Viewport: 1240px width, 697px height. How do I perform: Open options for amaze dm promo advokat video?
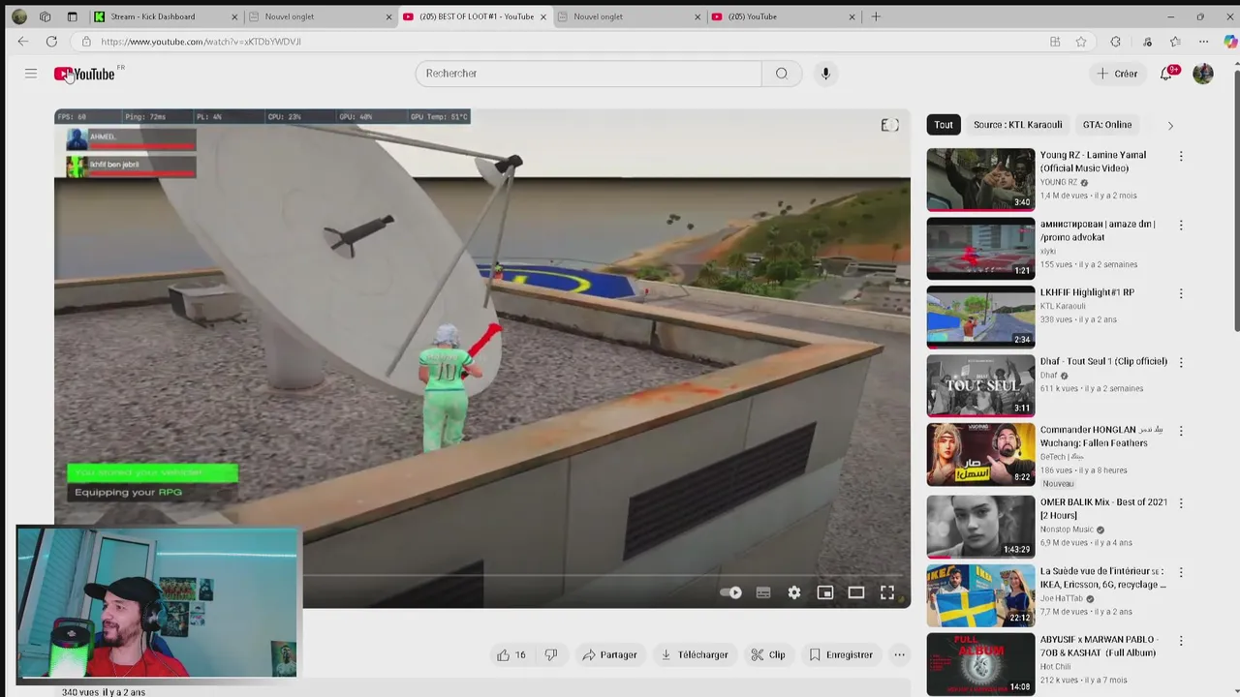pos(1180,225)
